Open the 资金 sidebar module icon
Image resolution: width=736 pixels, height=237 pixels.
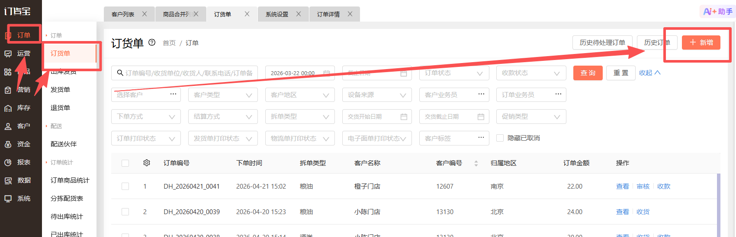click(x=8, y=144)
